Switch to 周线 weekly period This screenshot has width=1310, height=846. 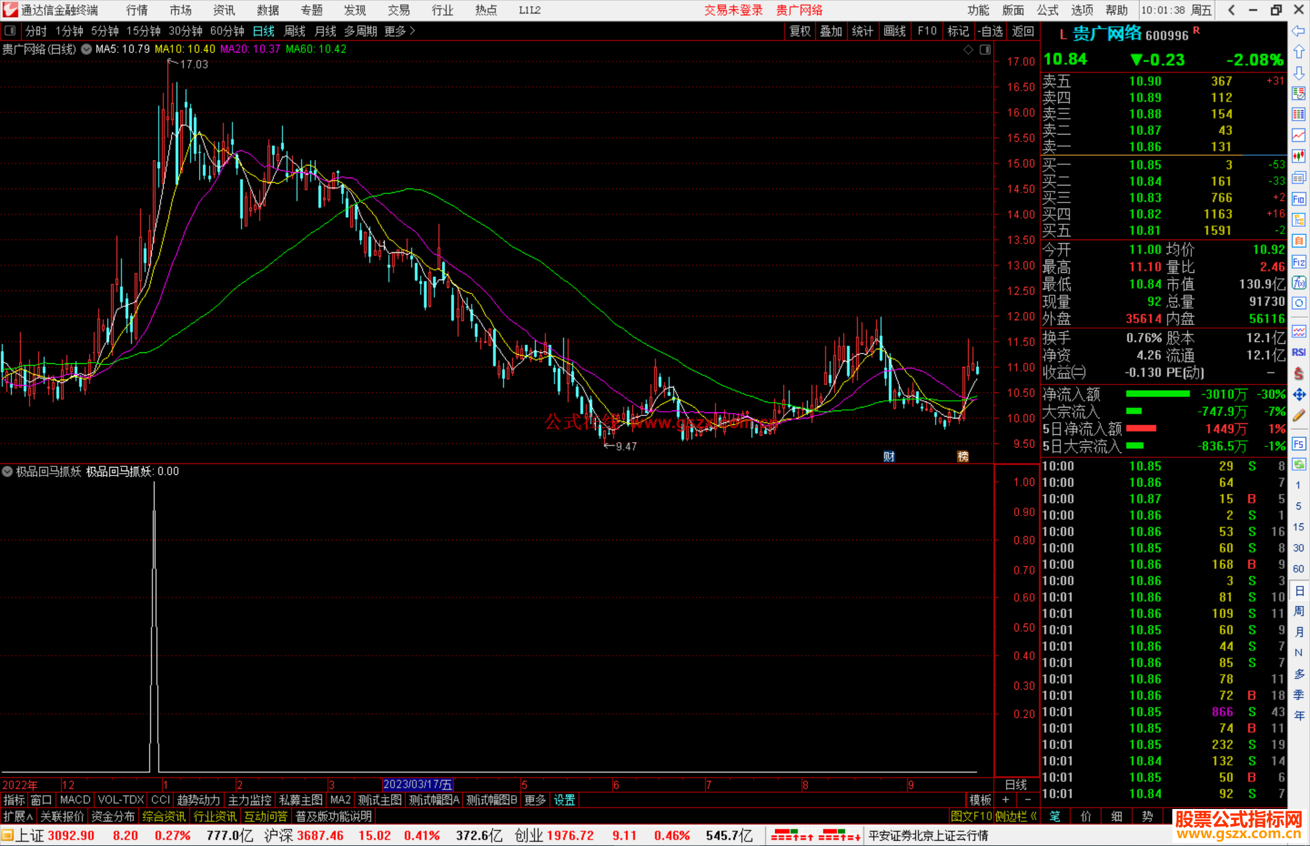click(x=295, y=31)
